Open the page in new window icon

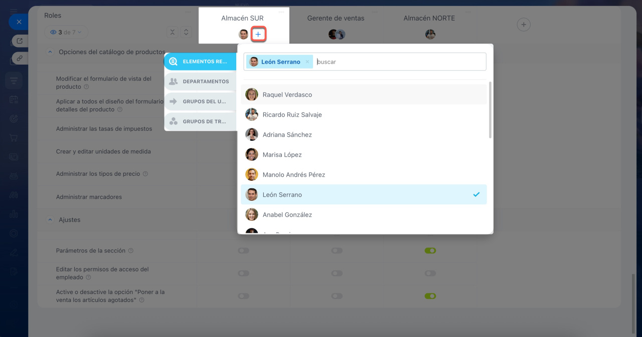click(20, 41)
